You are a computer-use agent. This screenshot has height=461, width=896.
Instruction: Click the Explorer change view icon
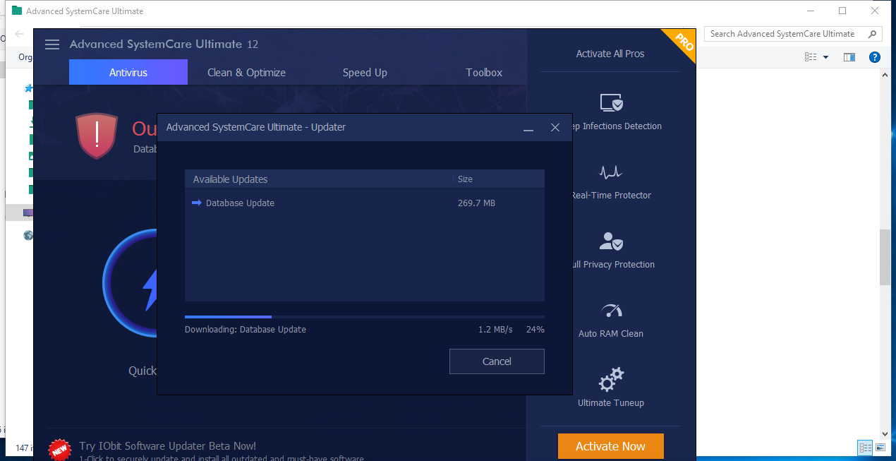click(x=811, y=57)
